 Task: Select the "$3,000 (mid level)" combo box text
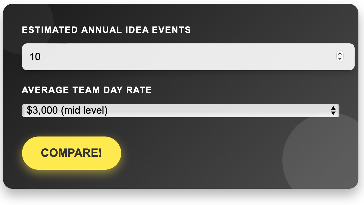pyautogui.click(x=67, y=110)
